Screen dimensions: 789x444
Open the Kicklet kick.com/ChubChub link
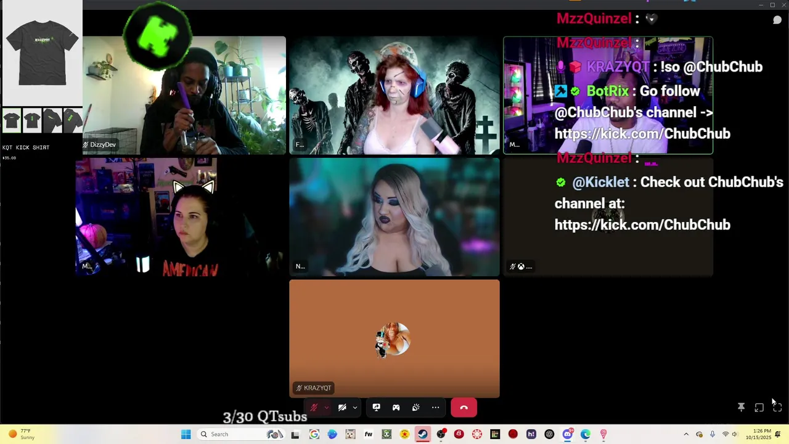(642, 225)
